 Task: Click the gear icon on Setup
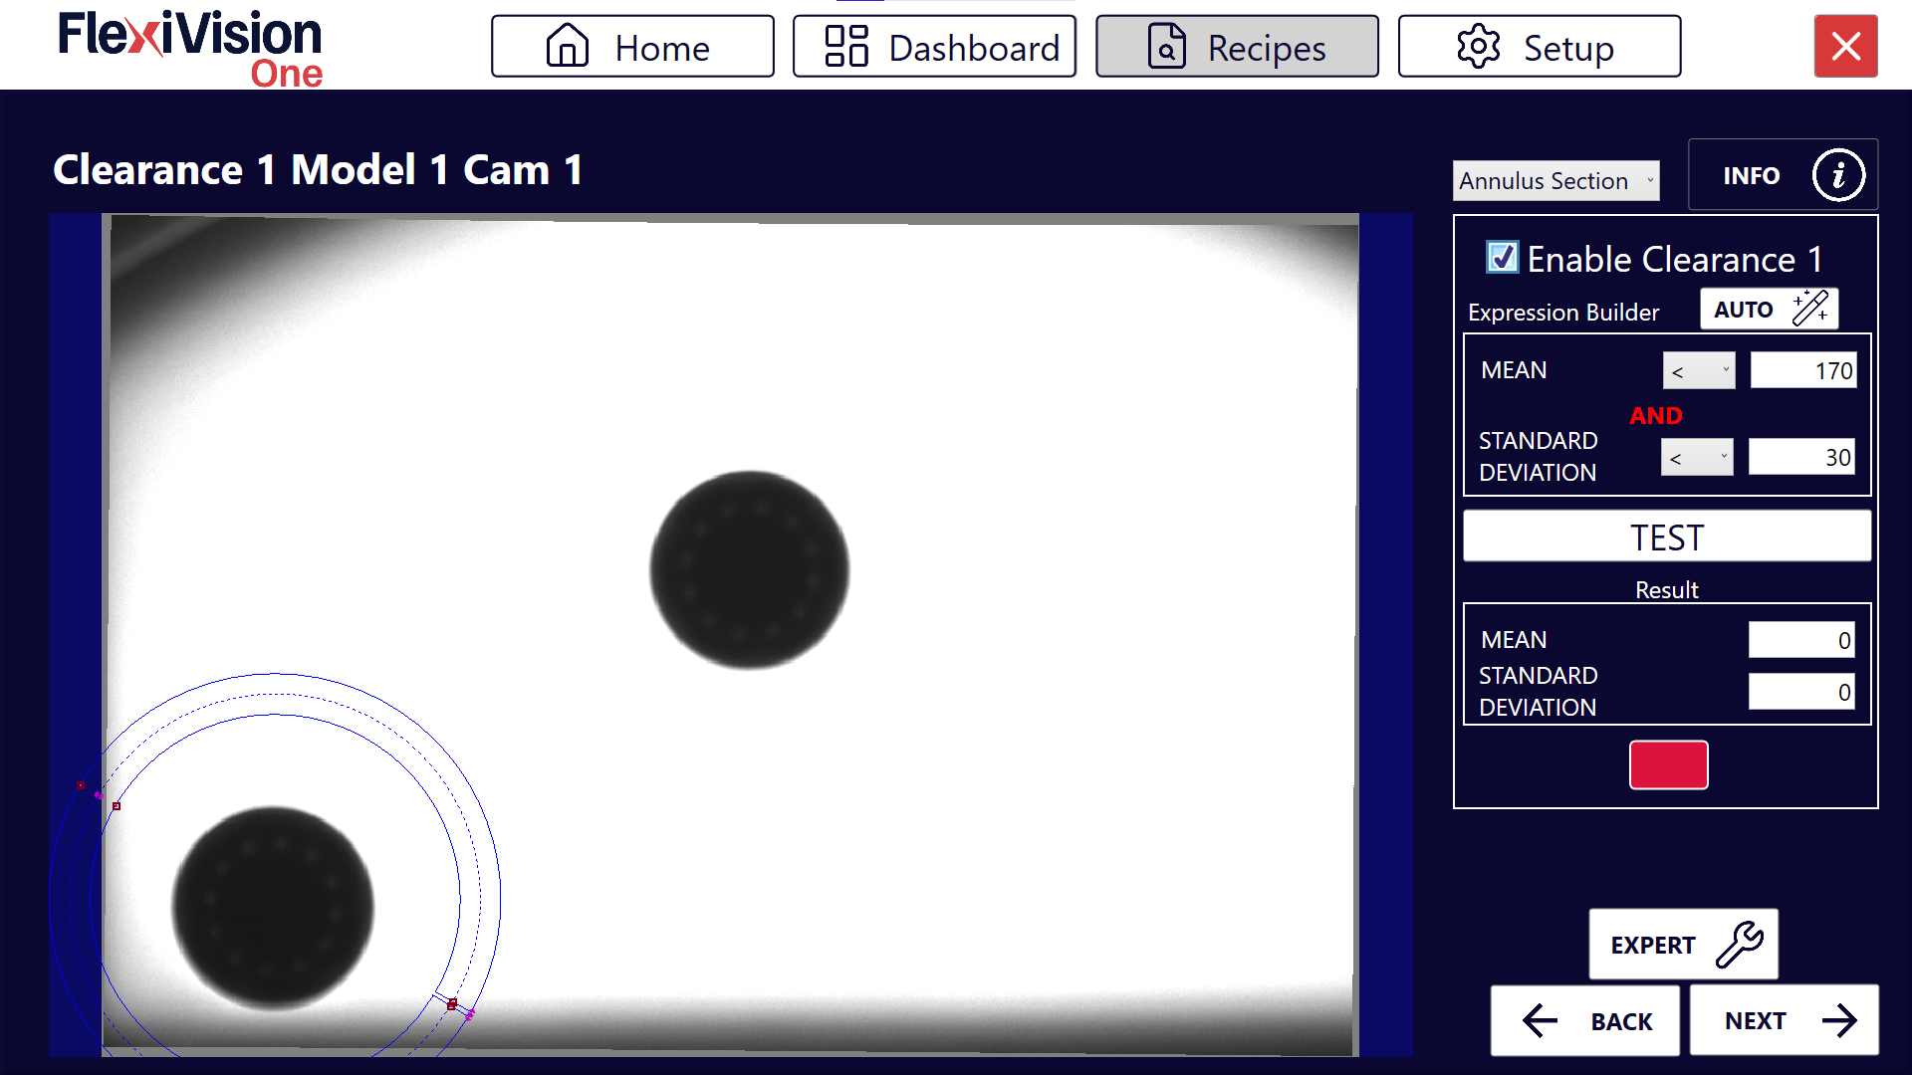click(1479, 46)
